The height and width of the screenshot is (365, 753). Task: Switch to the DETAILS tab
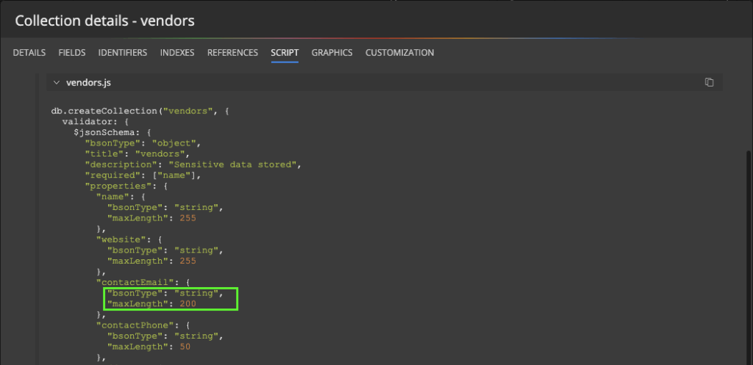(x=29, y=53)
